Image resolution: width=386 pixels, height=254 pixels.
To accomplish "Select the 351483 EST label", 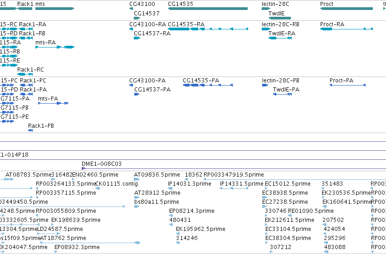I will pos(332,184).
